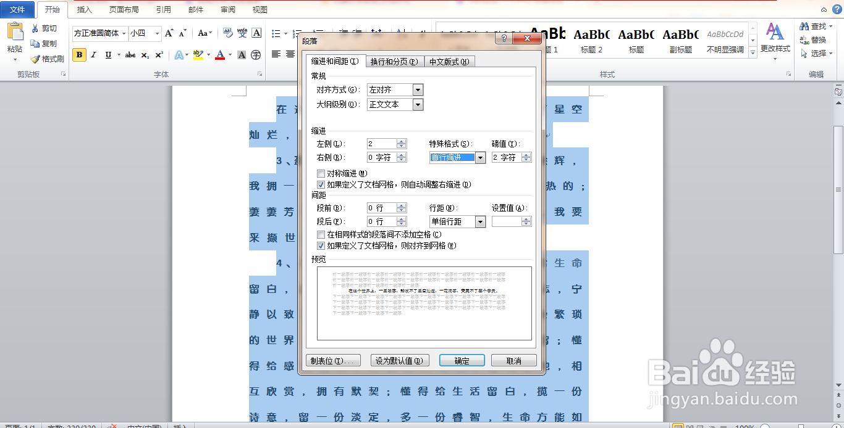Check 在相同样式的段落间不添加空格
Image resolution: width=844 pixels, height=428 pixels.
[321, 234]
